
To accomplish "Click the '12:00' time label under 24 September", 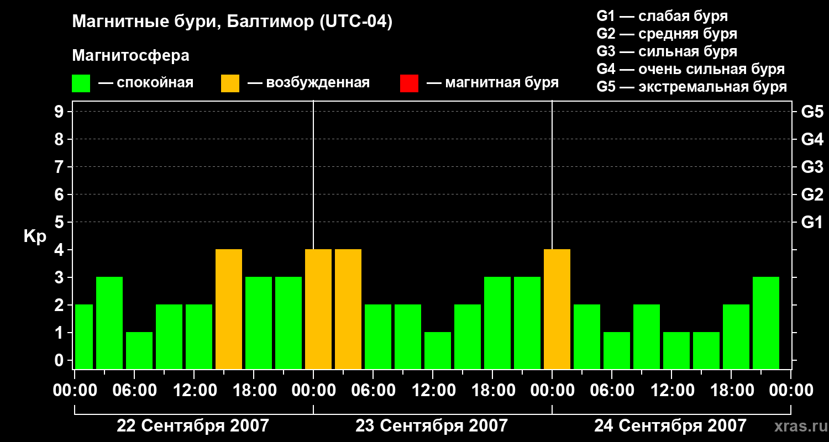I will 671,391.
